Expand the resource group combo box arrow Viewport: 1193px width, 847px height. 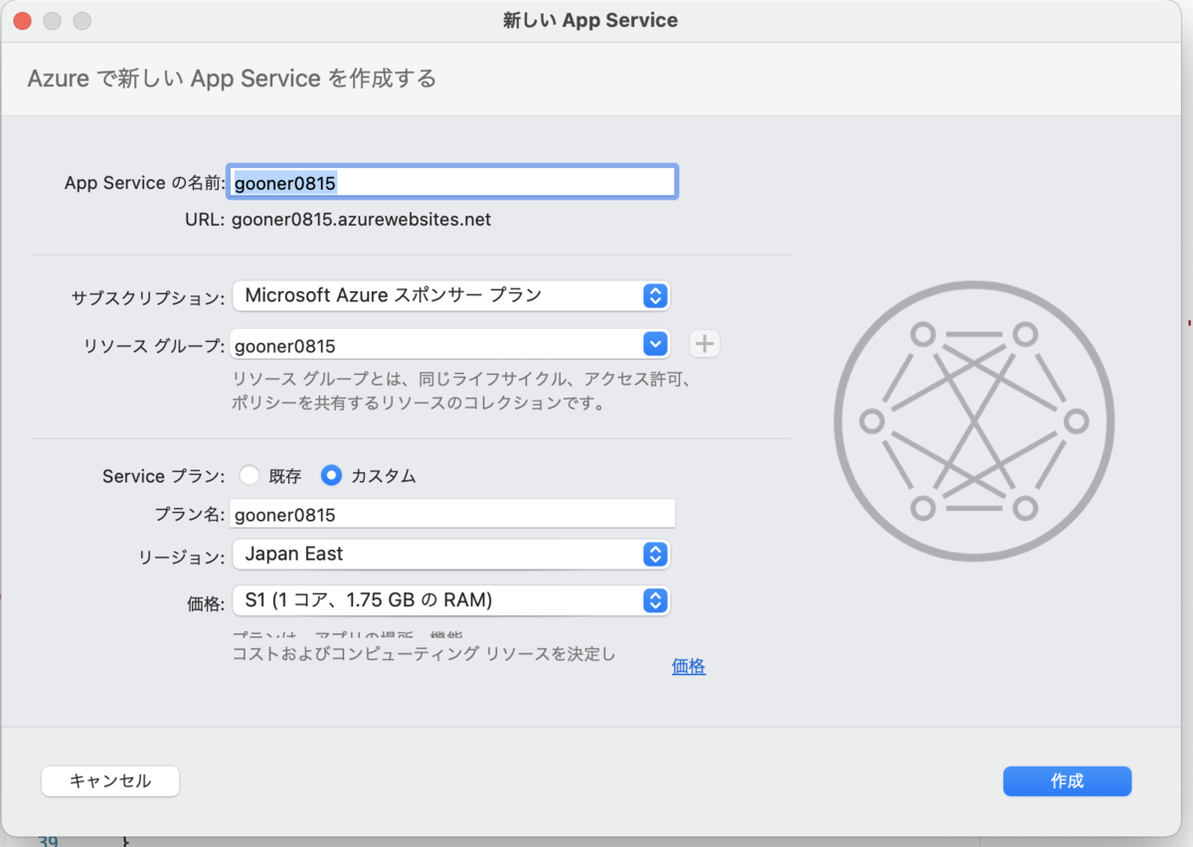pyautogui.click(x=654, y=344)
